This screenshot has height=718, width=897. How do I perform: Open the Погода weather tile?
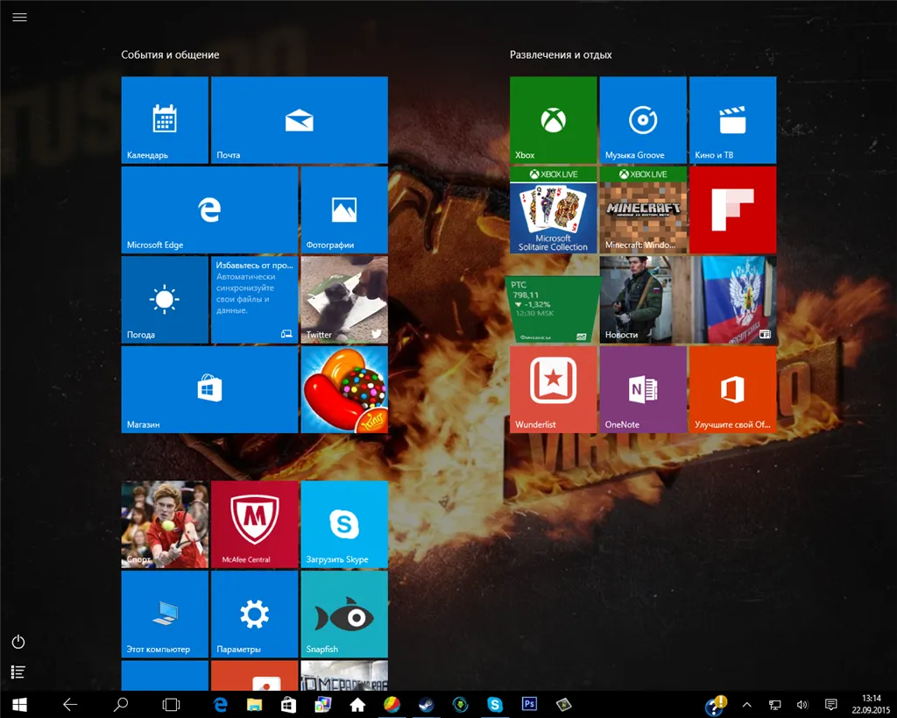165,300
